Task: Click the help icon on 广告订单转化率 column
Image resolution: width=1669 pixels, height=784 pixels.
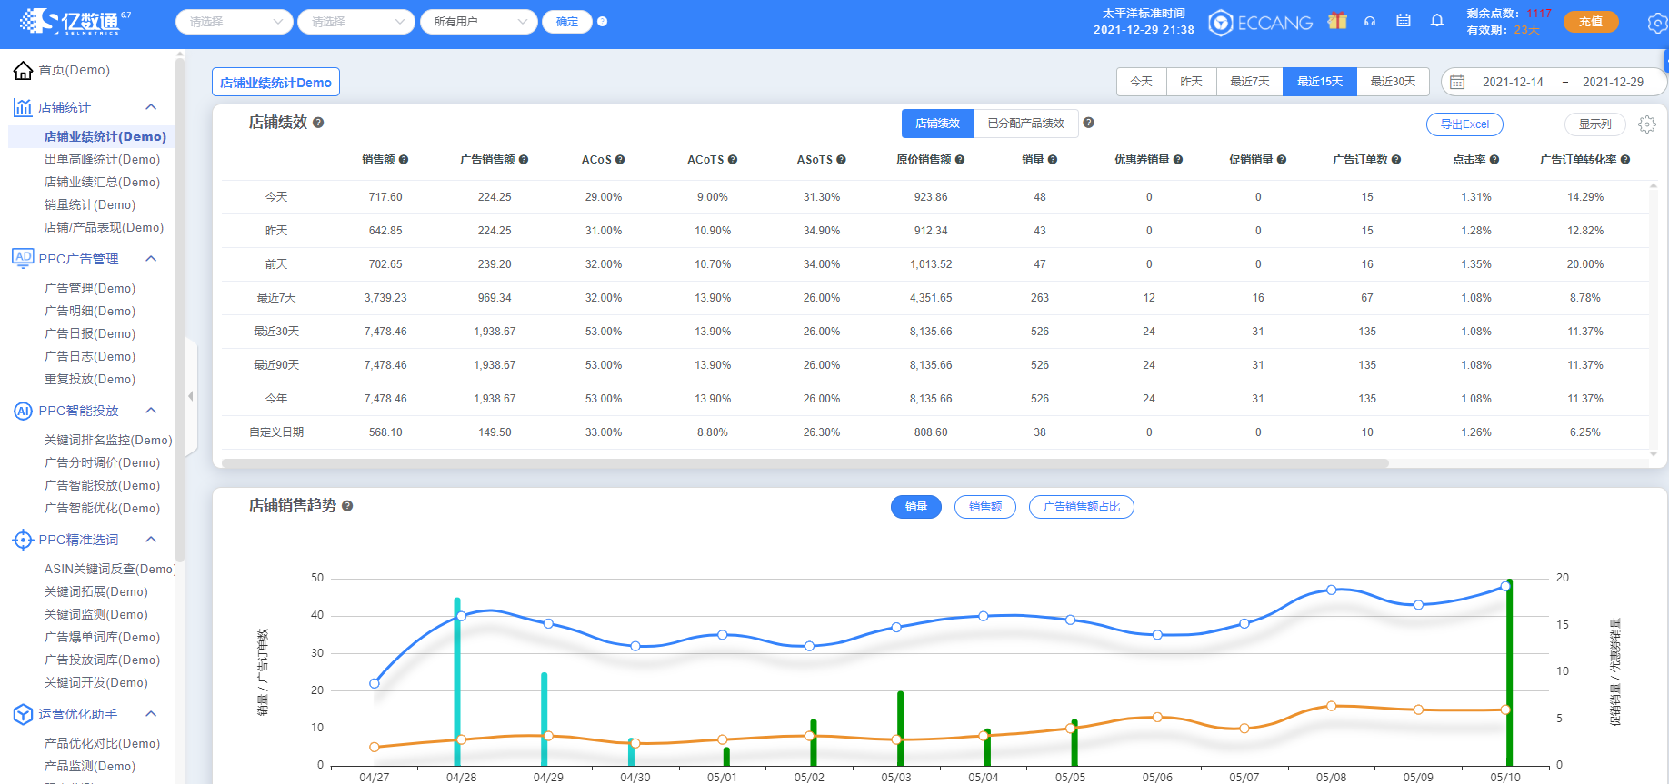Action: coord(1625,160)
